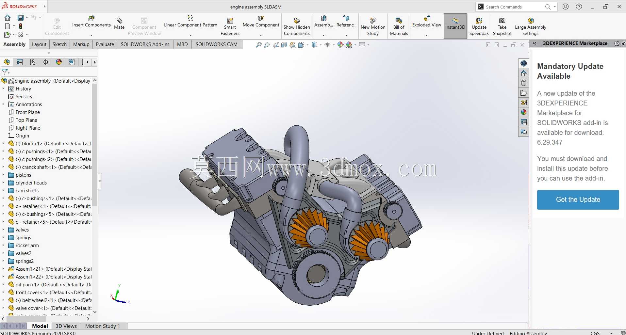
Task: Start a New Motion Study
Action: 373,26
